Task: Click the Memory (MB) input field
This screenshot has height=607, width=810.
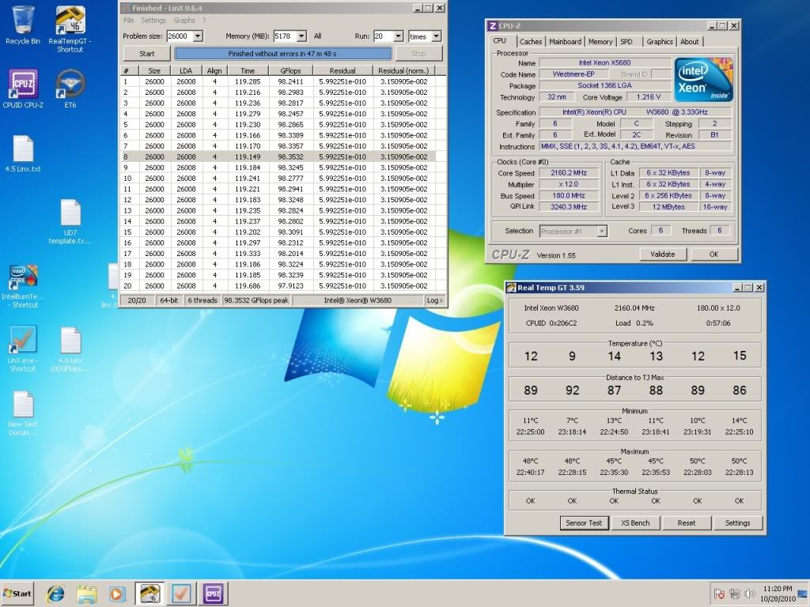Action: click(285, 36)
